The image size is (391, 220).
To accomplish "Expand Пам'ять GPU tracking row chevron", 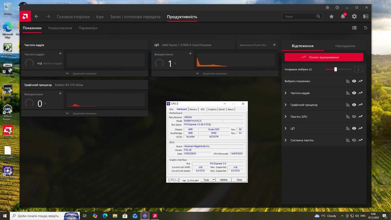I will [x=286, y=116].
